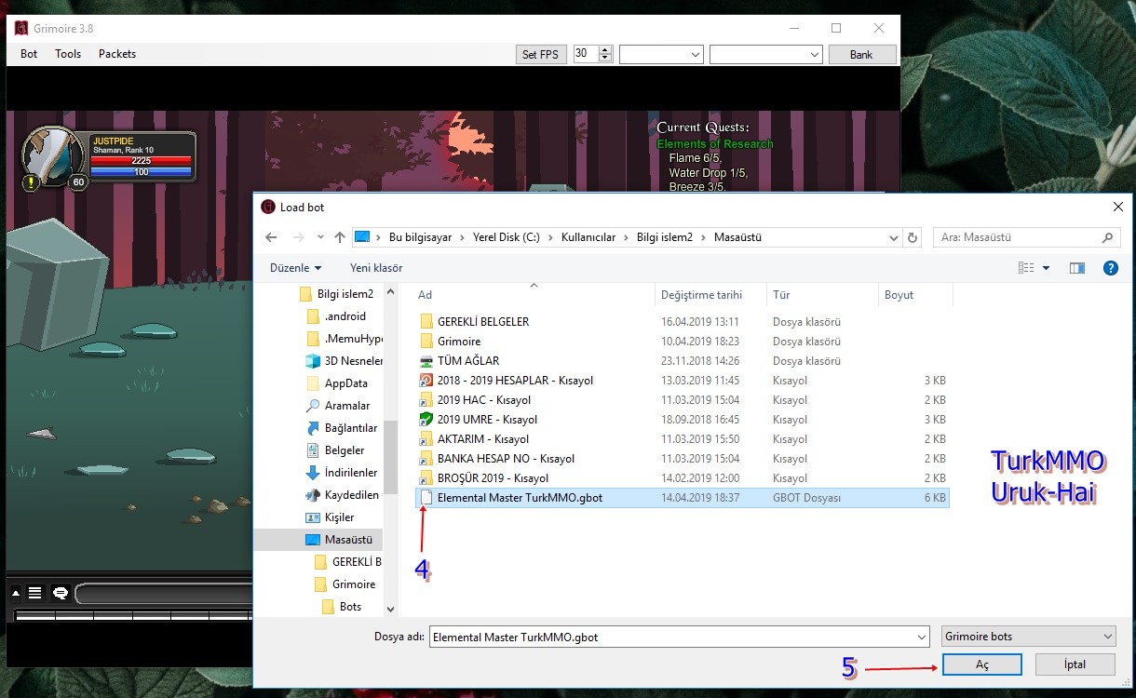Image resolution: width=1136 pixels, height=698 pixels.
Task: Open the Düzenle dropdown menu
Action: point(295,268)
